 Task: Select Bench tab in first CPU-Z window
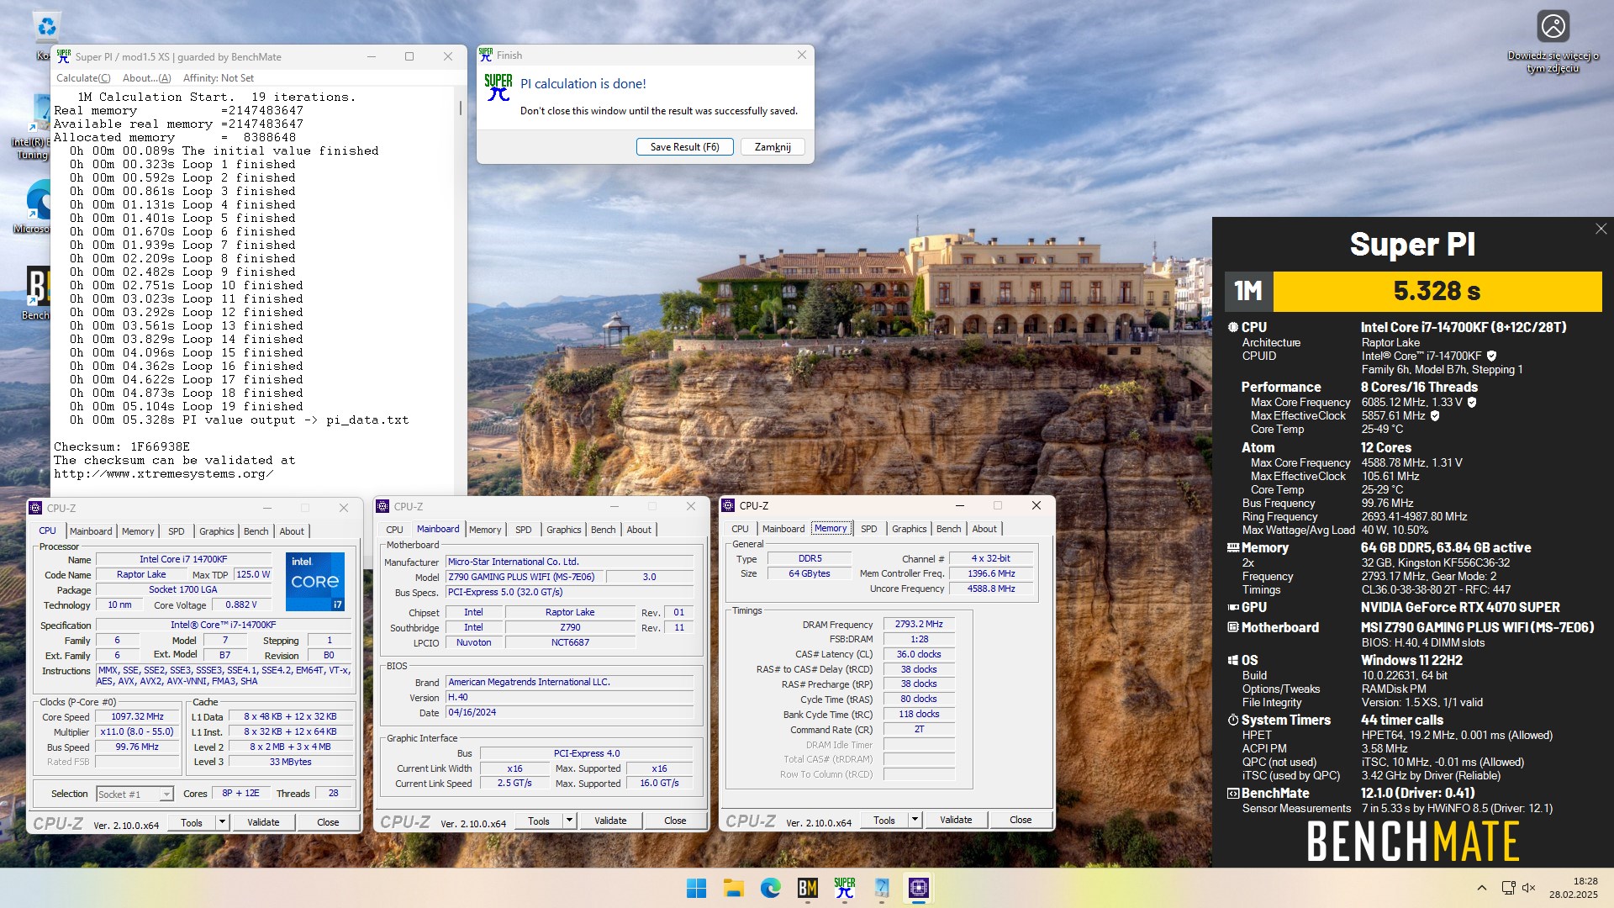[x=256, y=531]
